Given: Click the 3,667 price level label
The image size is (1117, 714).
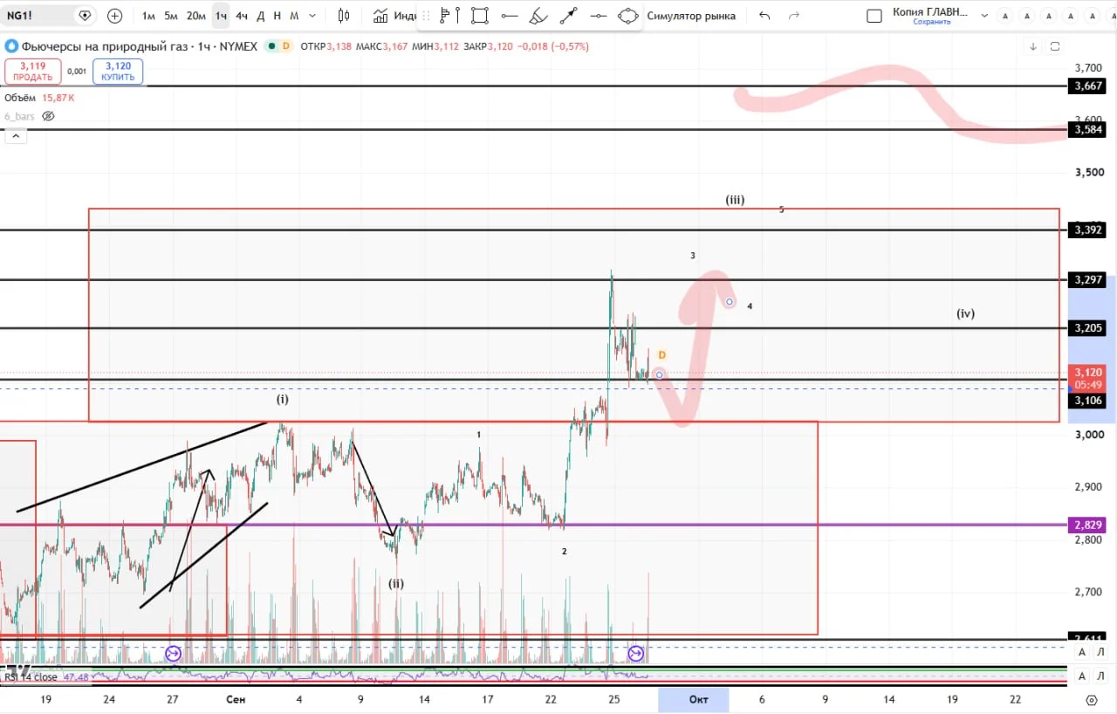Looking at the screenshot, I should click(1089, 86).
